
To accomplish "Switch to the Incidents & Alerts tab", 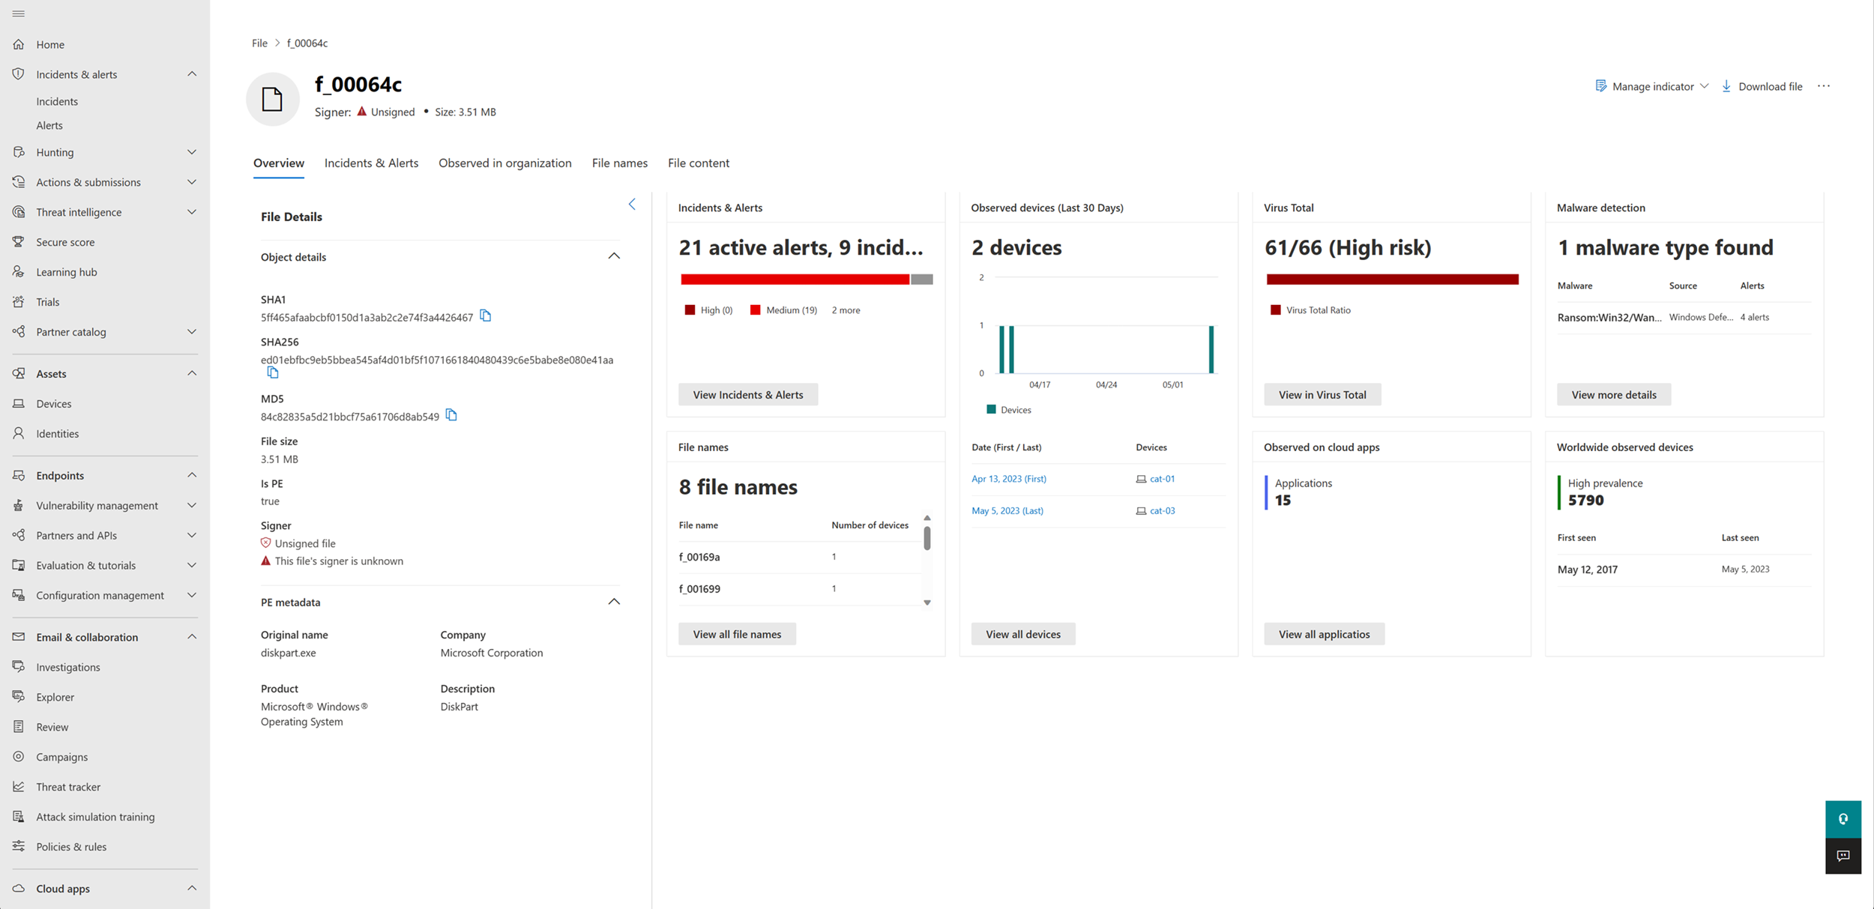I will 371,163.
